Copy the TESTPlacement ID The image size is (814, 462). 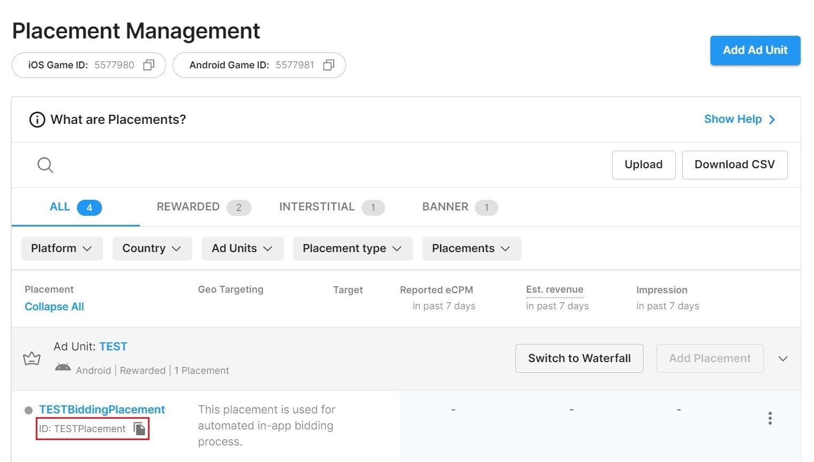[139, 429]
